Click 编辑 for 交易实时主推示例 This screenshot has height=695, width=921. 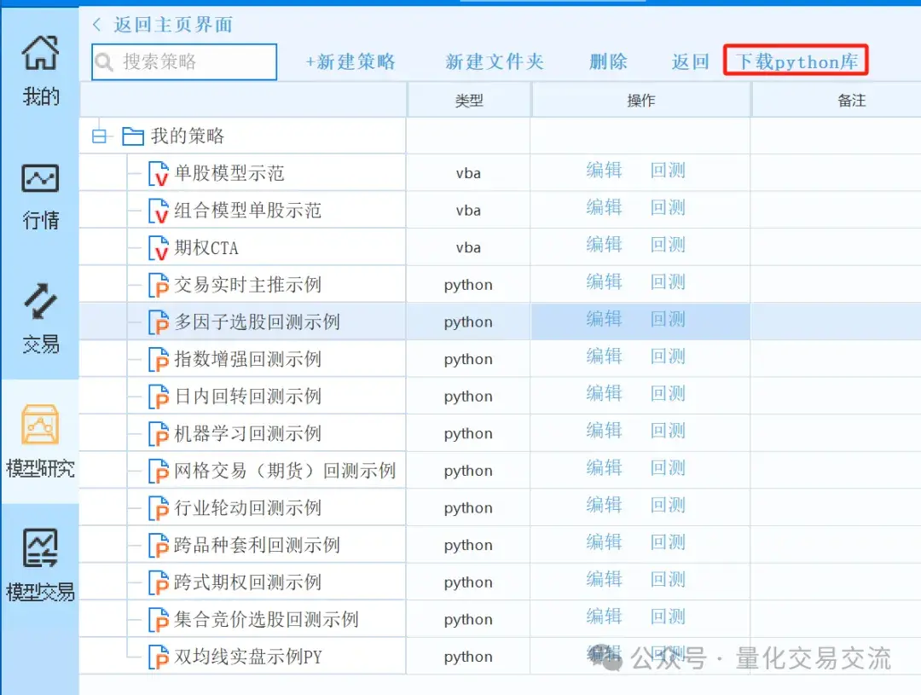605,282
